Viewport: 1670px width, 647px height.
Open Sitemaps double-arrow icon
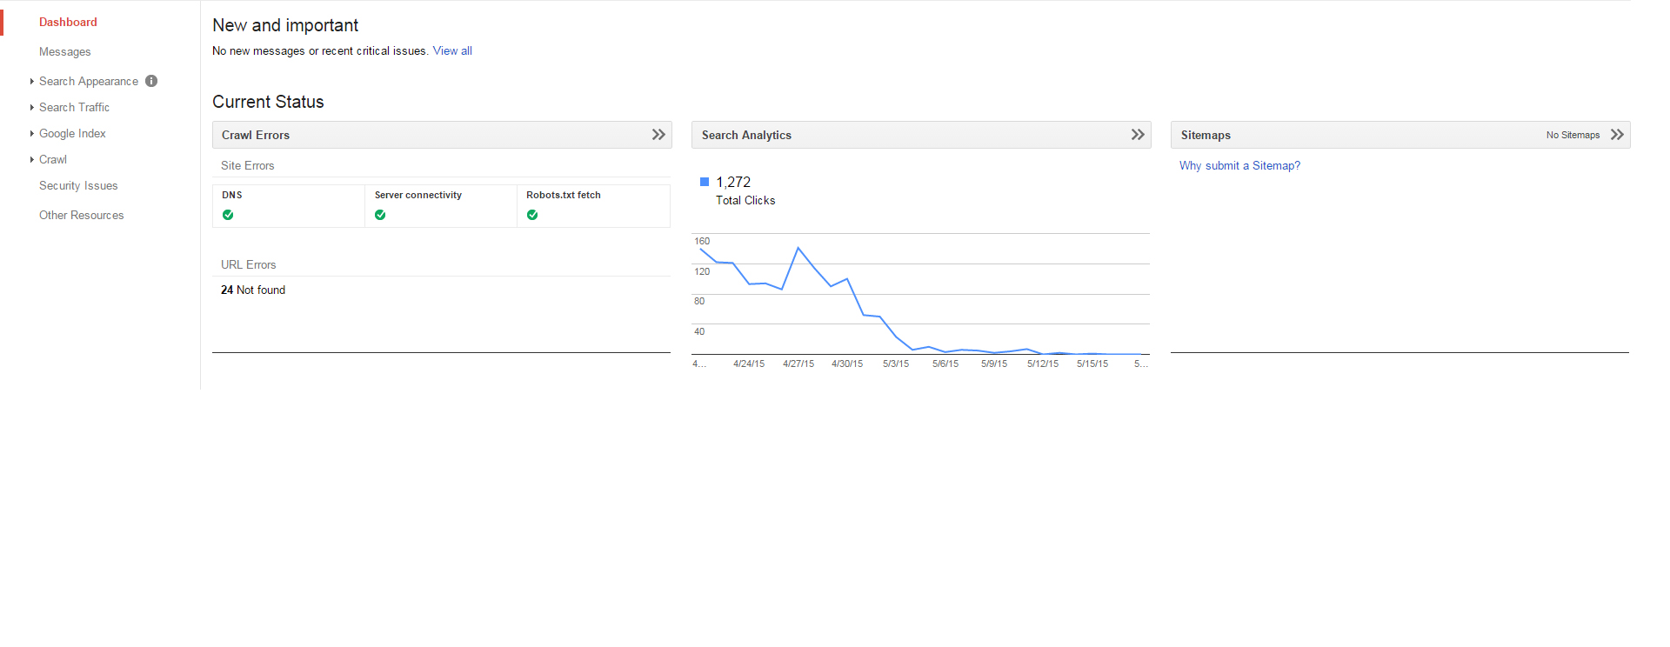tap(1617, 135)
